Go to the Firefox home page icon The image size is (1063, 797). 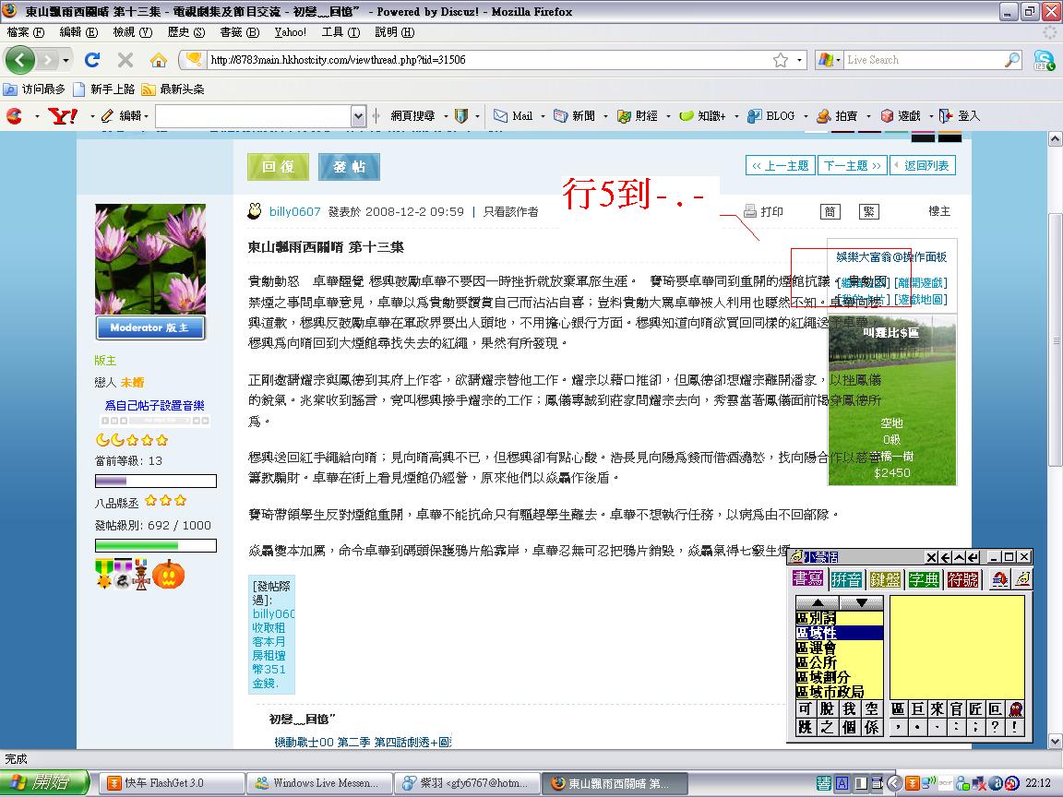click(159, 60)
